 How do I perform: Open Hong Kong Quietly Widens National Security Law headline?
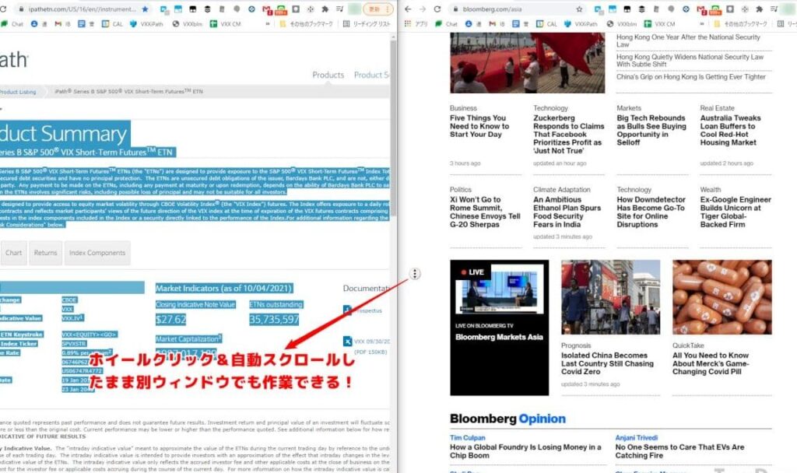click(690, 61)
